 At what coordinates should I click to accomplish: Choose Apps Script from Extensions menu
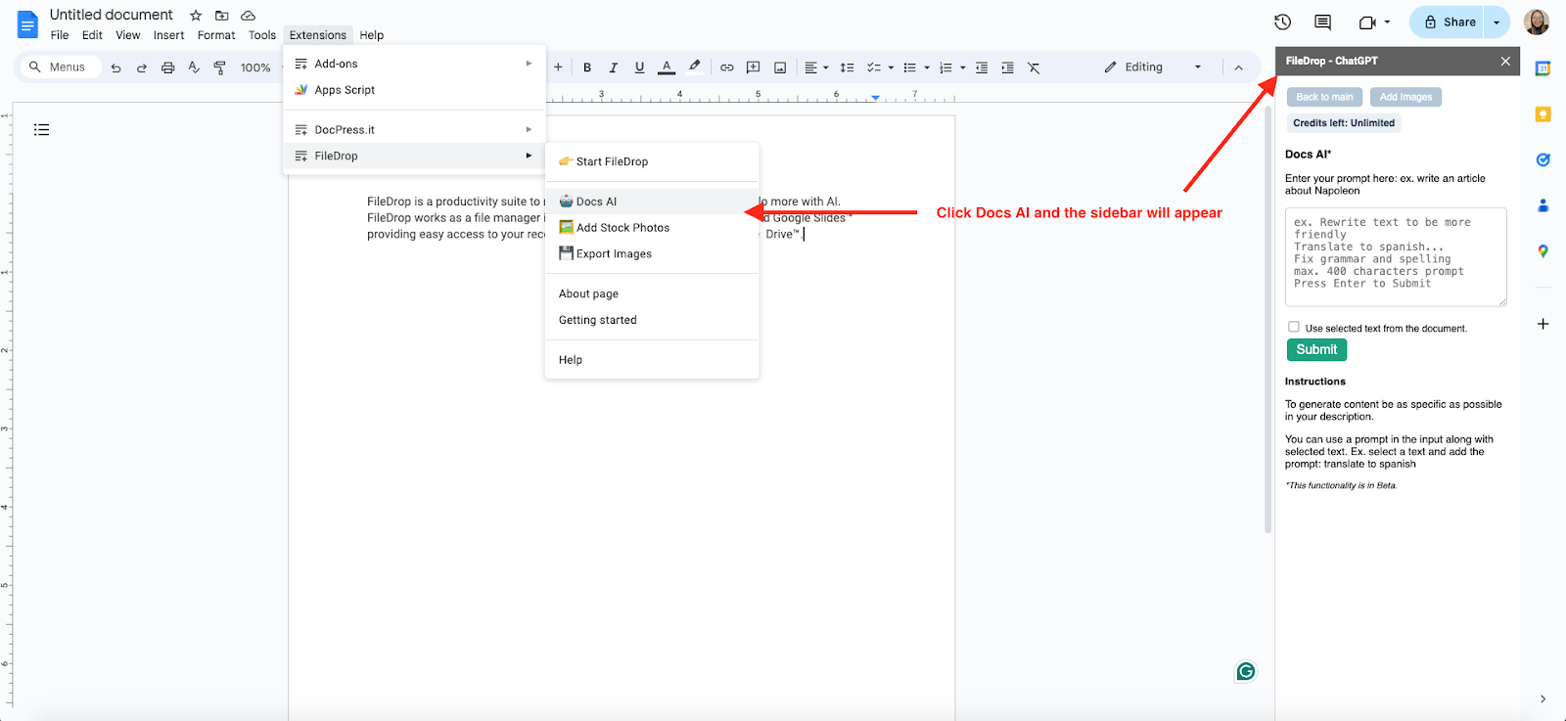click(x=414, y=90)
